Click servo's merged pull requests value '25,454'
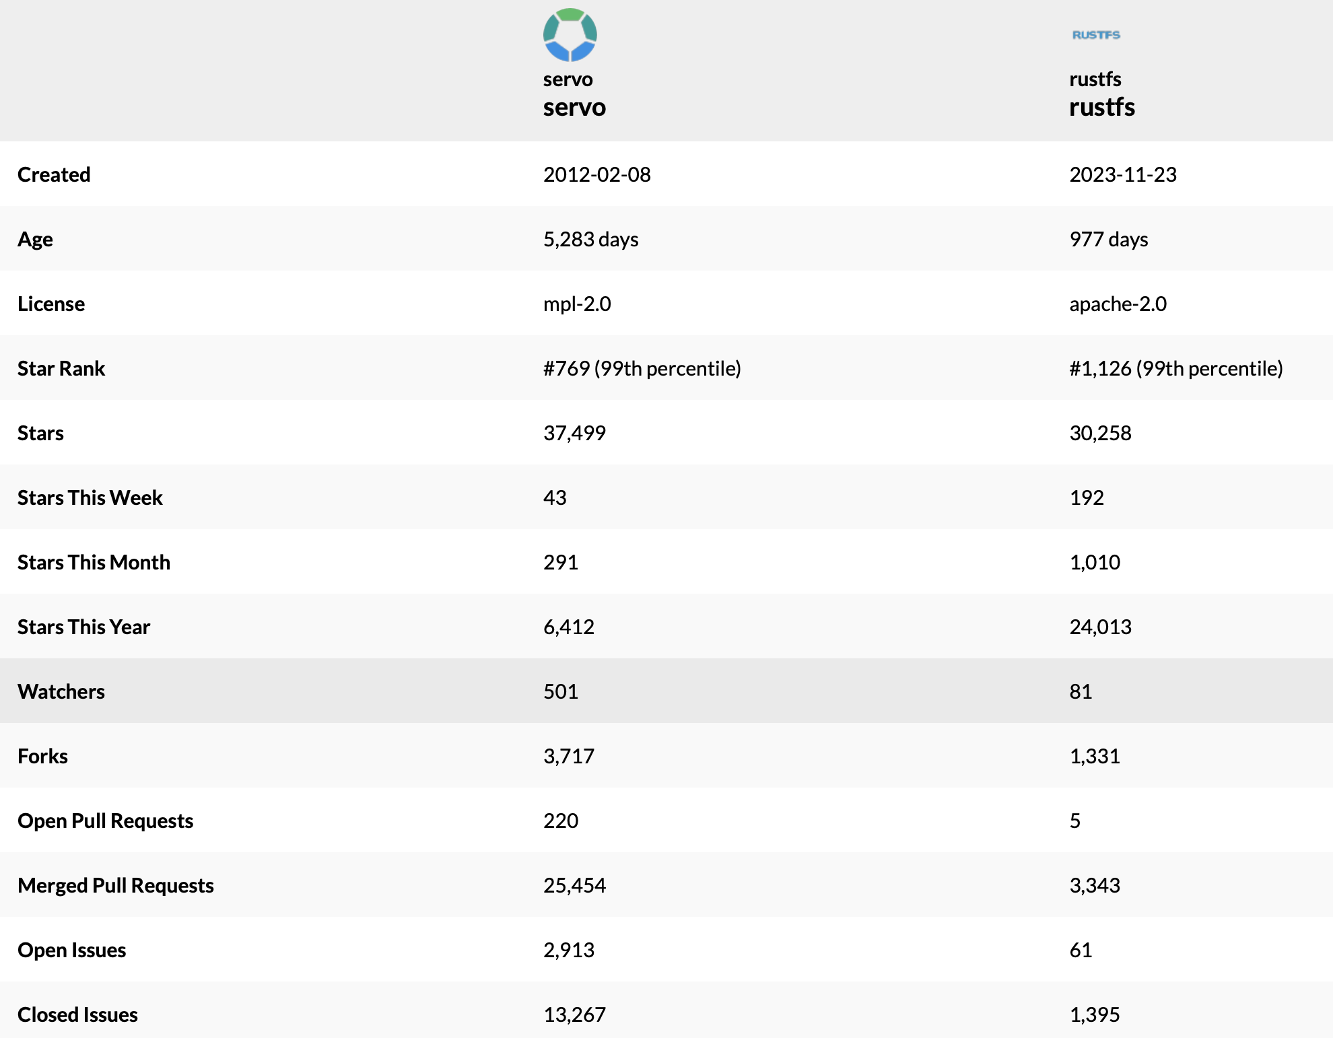Screen dimensions: 1333x1038 click(x=574, y=885)
